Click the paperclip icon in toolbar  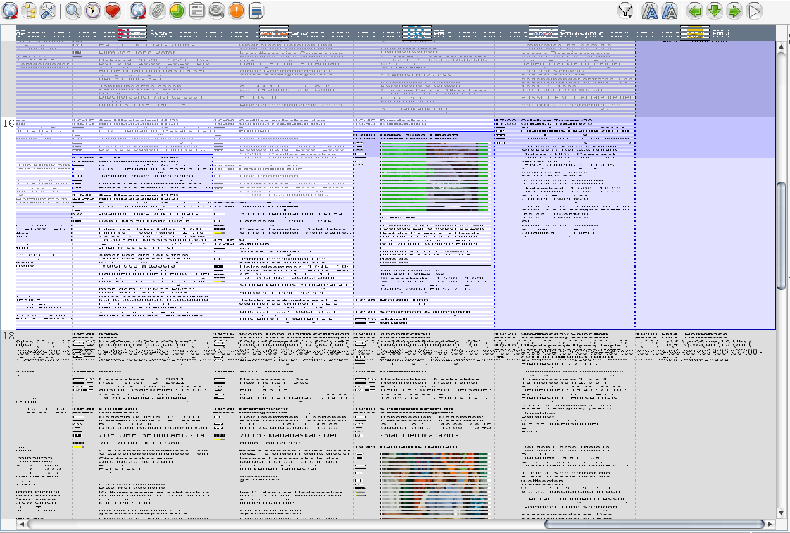pyautogui.click(x=158, y=11)
